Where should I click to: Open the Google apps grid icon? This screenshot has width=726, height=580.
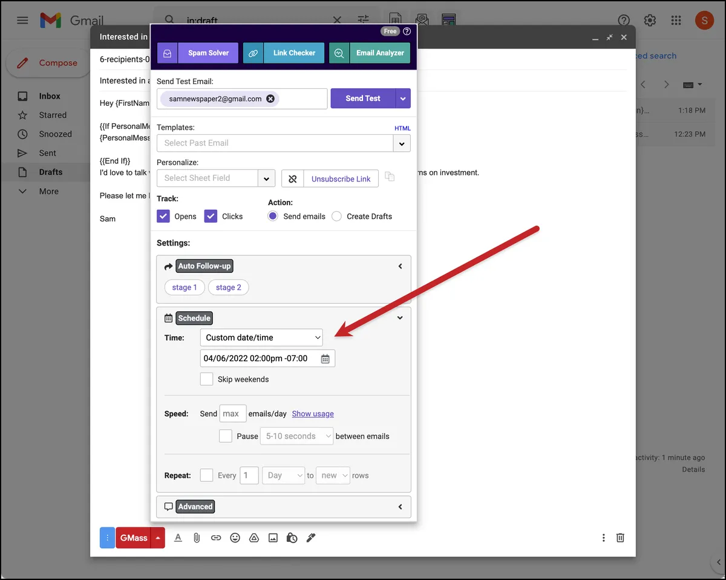pyautogui.click(x=676, y=21)
